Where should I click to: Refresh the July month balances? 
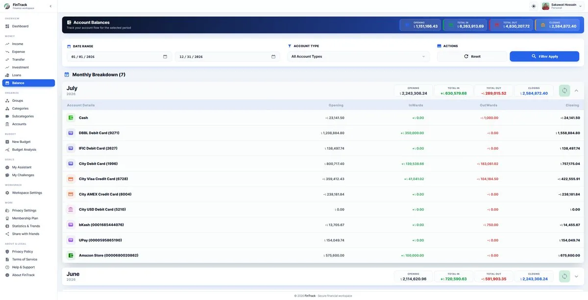pos(564,91)
